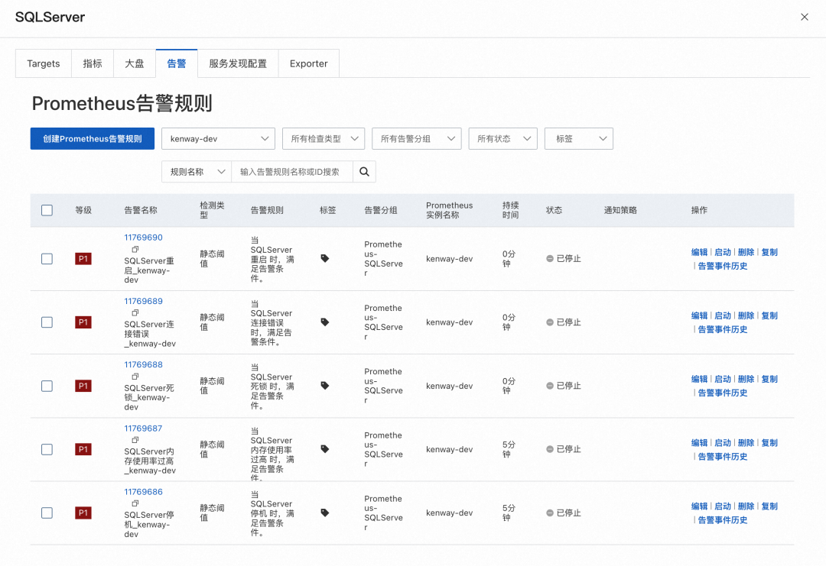Check the SQLServer内存使用率过高 row checkbox

coord(47,449)
